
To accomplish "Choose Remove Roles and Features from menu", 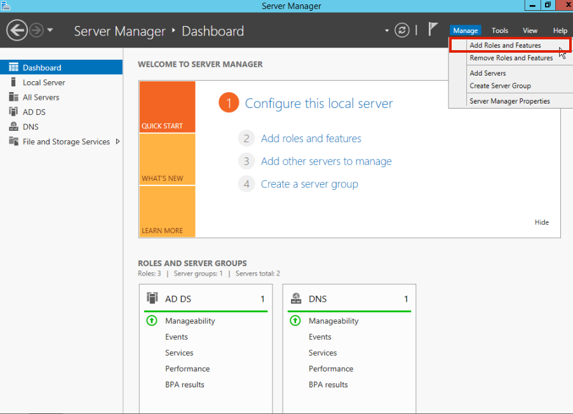I will tap(511, 58).
